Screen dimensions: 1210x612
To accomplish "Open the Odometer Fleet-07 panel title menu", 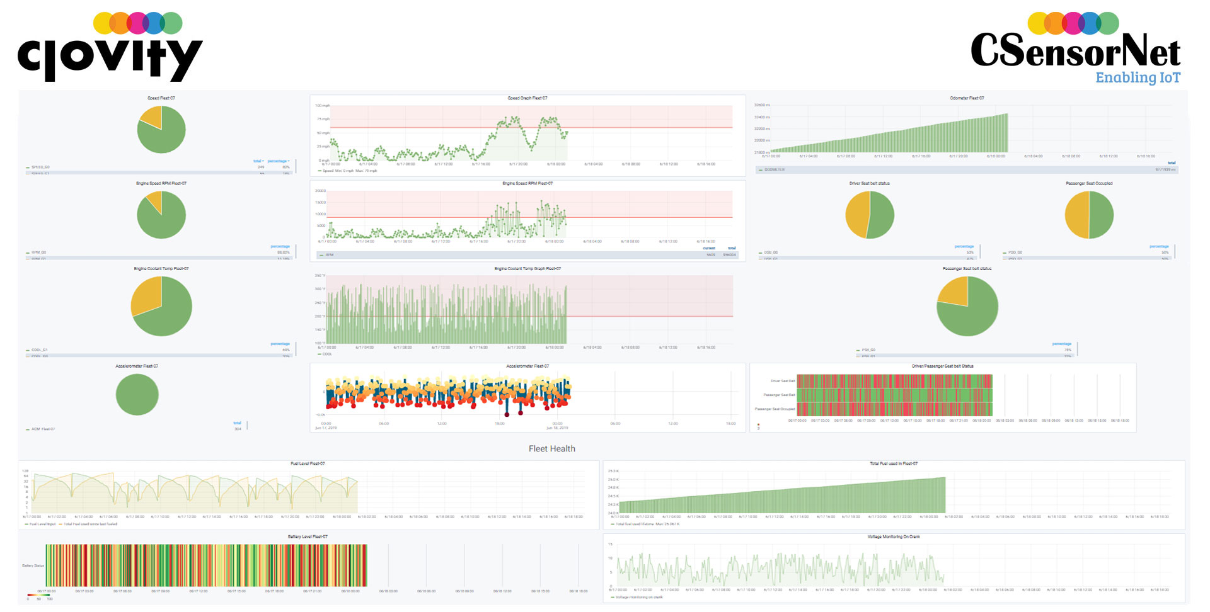I will click(967, 98).
